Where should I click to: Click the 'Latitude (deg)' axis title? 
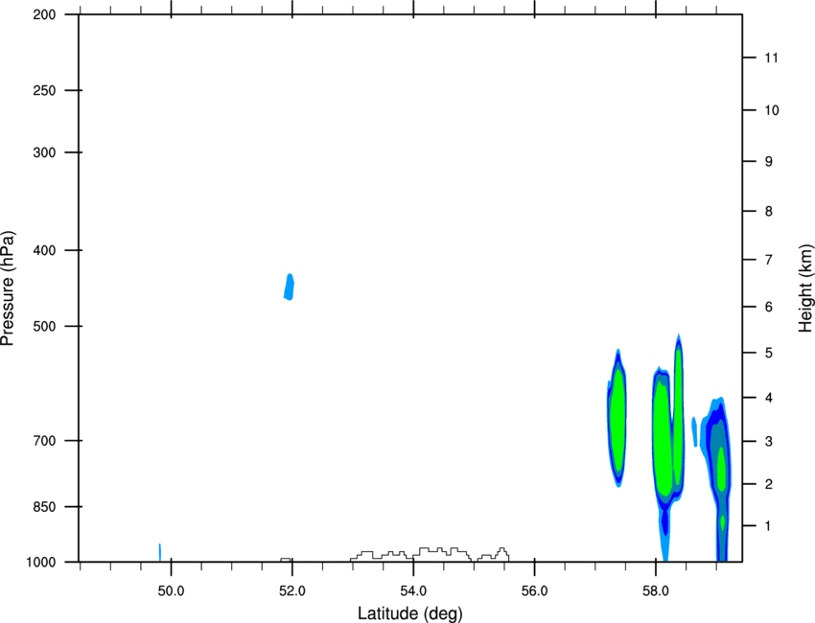(409, 613)
